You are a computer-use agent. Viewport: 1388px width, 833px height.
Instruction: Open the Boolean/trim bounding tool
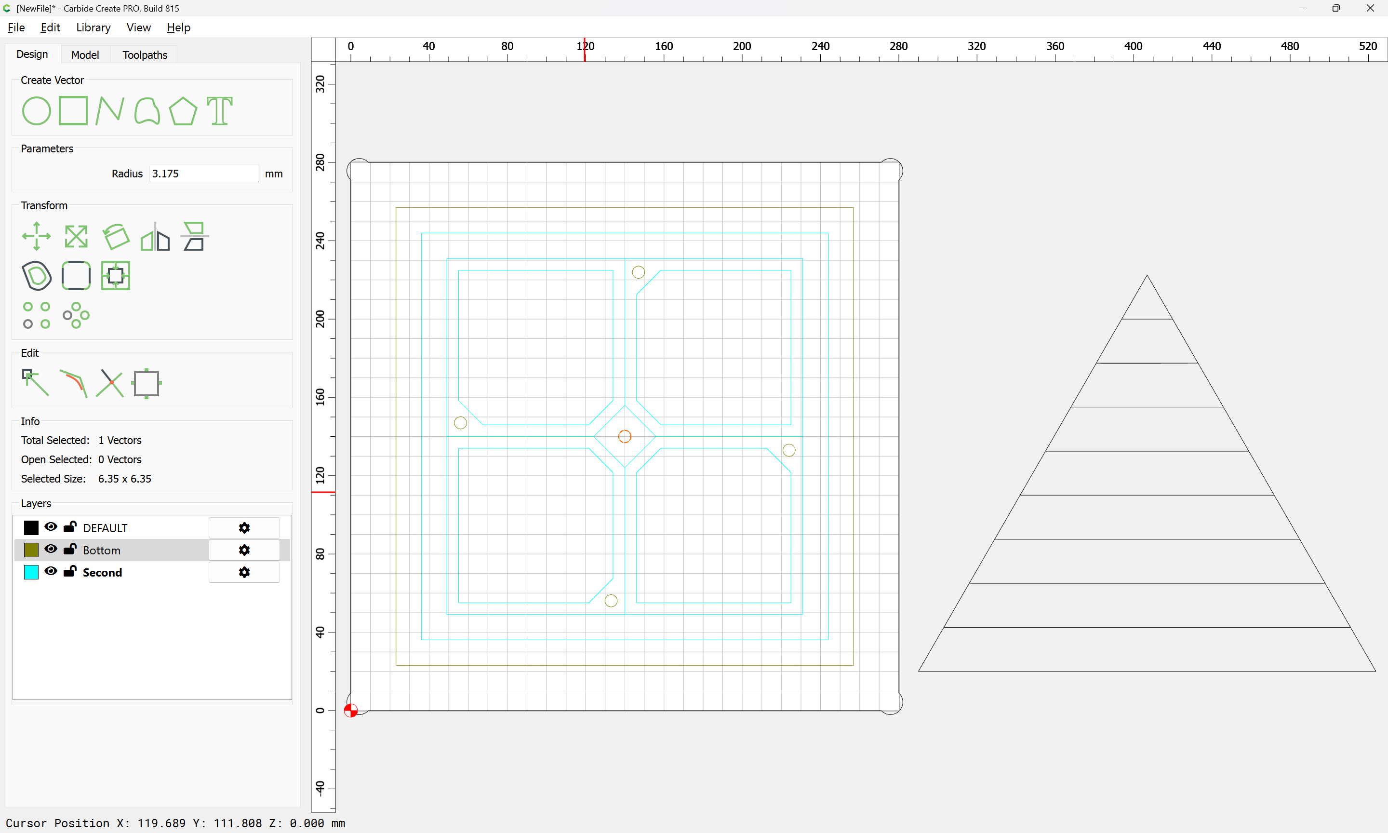pyautogui.click(x=116, y=276)
